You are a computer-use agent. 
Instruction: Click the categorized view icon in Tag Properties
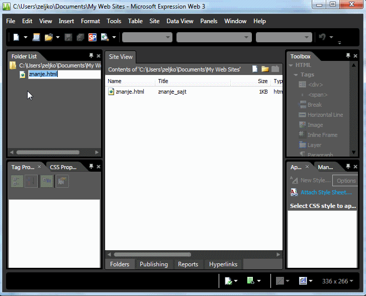17,181
